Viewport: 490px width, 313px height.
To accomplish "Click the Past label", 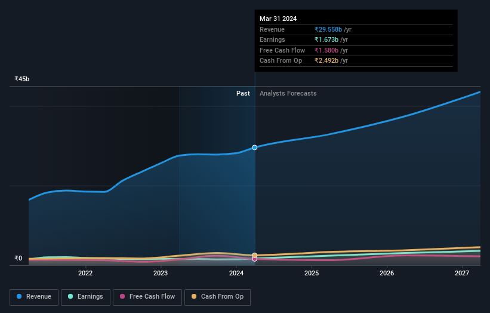I will [243, 94].
